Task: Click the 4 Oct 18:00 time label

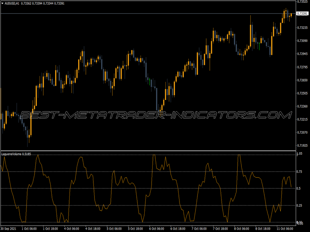Action: click(x=93, y=229)
